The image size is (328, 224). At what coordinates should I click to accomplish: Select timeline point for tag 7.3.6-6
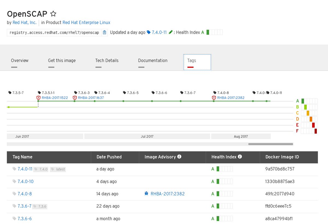tap(152, 101)
